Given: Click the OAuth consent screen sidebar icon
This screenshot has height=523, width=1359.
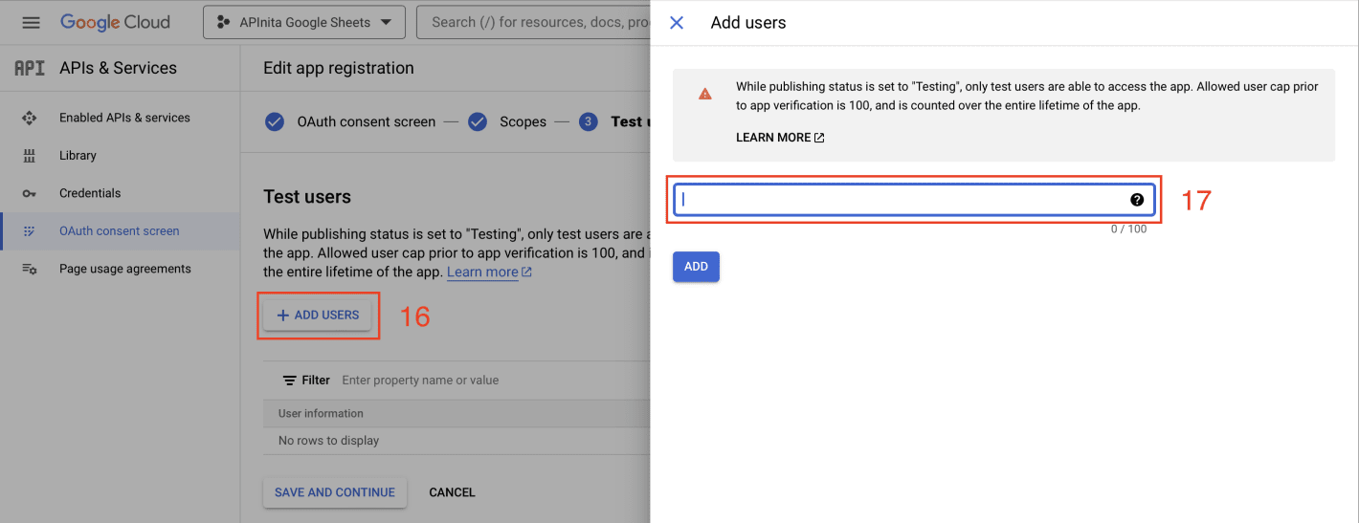Looking at the screenshot, I should coord(29,230).
